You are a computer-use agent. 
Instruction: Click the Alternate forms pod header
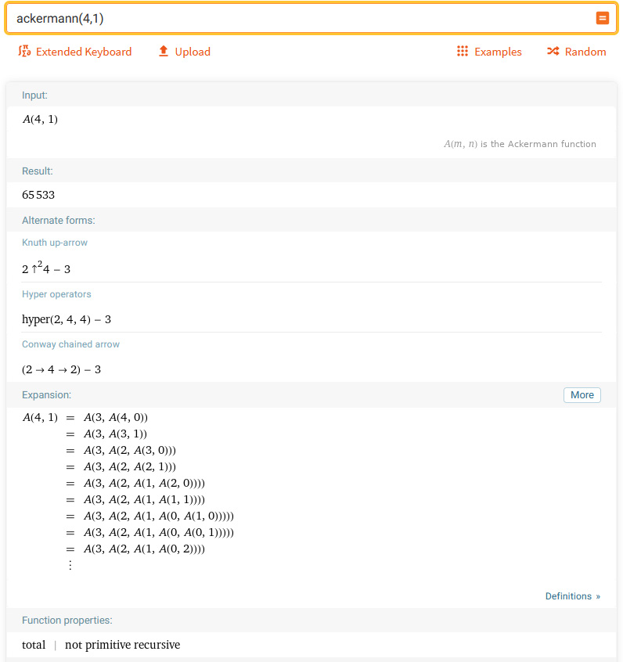tap(59, 221)
